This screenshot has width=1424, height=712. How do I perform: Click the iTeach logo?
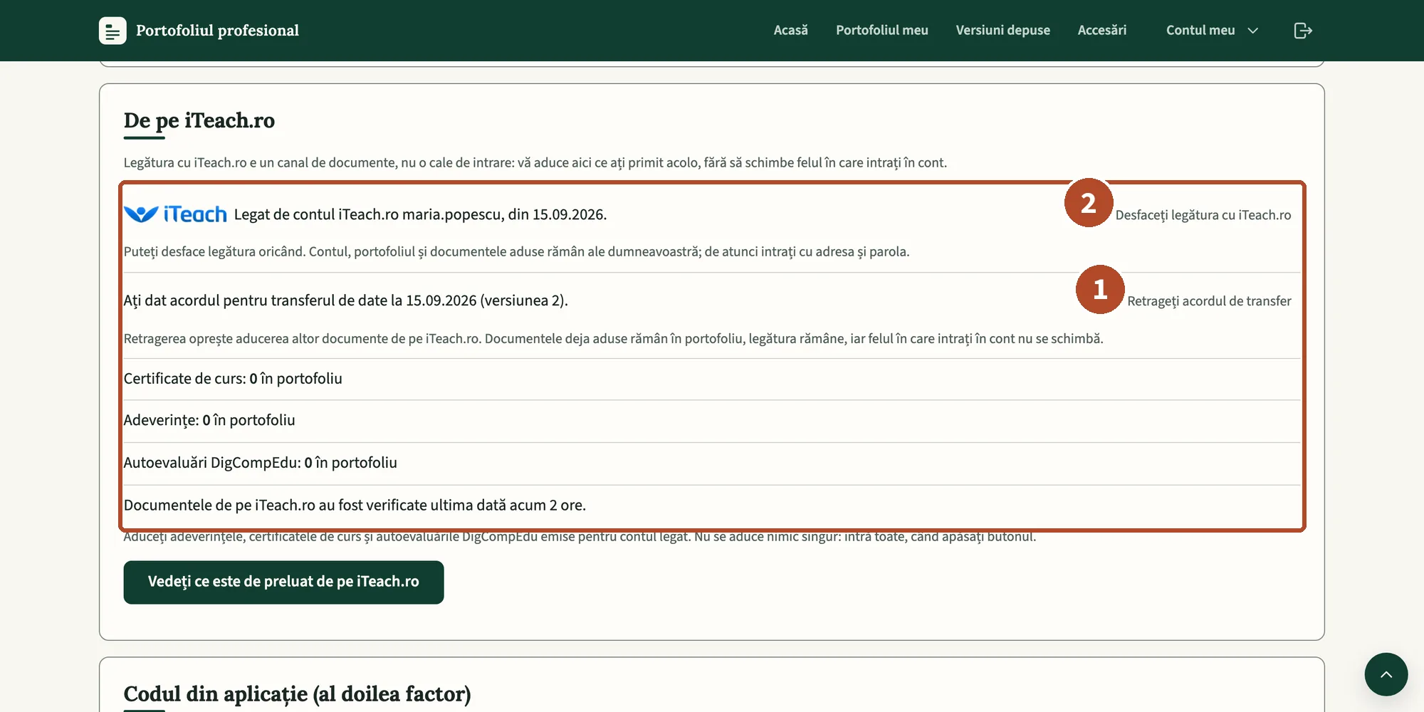click(175, 214)
